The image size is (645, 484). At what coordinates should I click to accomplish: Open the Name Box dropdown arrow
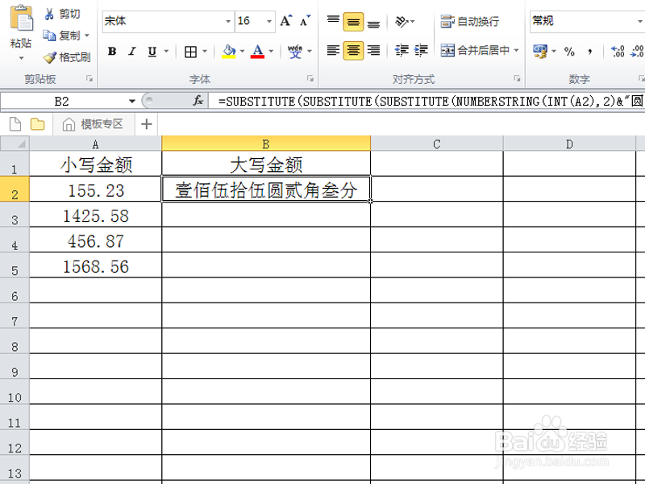click(x=132, y=101)
